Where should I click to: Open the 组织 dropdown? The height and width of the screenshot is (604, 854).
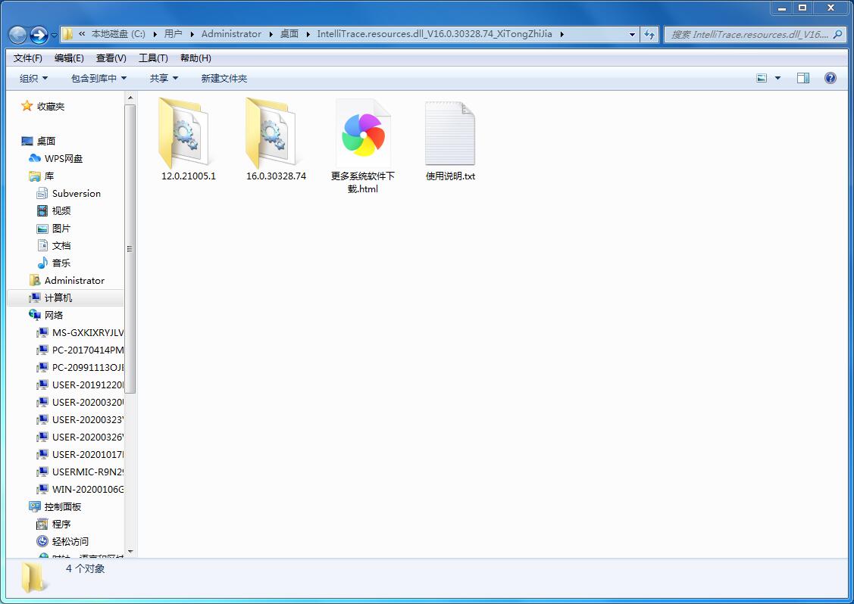34,79
